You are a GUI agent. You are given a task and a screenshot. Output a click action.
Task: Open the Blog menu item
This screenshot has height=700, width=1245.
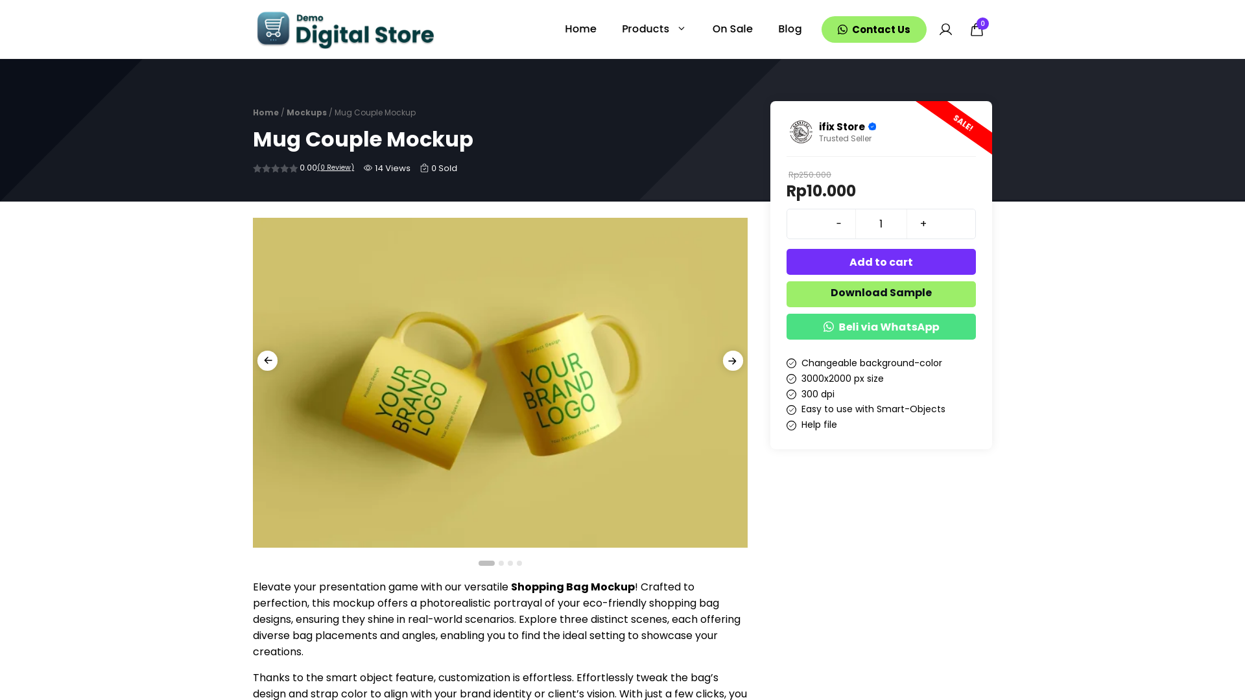pos(790,29)
